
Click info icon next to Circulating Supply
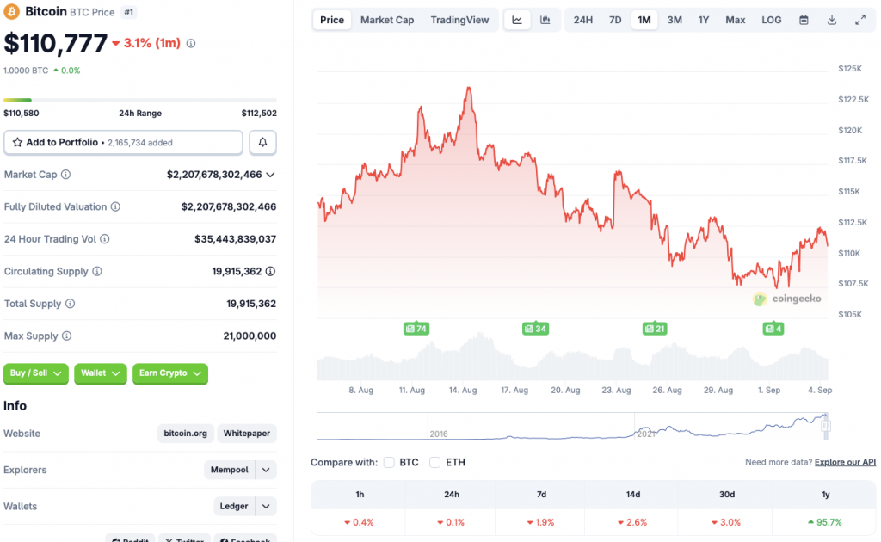point(97,272)
